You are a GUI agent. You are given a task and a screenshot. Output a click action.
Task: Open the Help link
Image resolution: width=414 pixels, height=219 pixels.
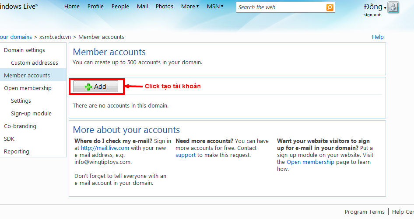[x=378, y=37]
